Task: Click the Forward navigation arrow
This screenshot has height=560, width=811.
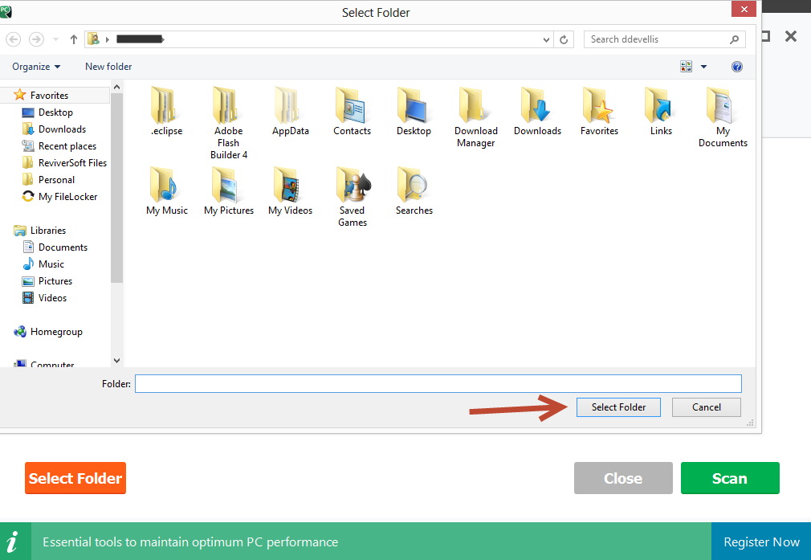Action: coord(36,39)
